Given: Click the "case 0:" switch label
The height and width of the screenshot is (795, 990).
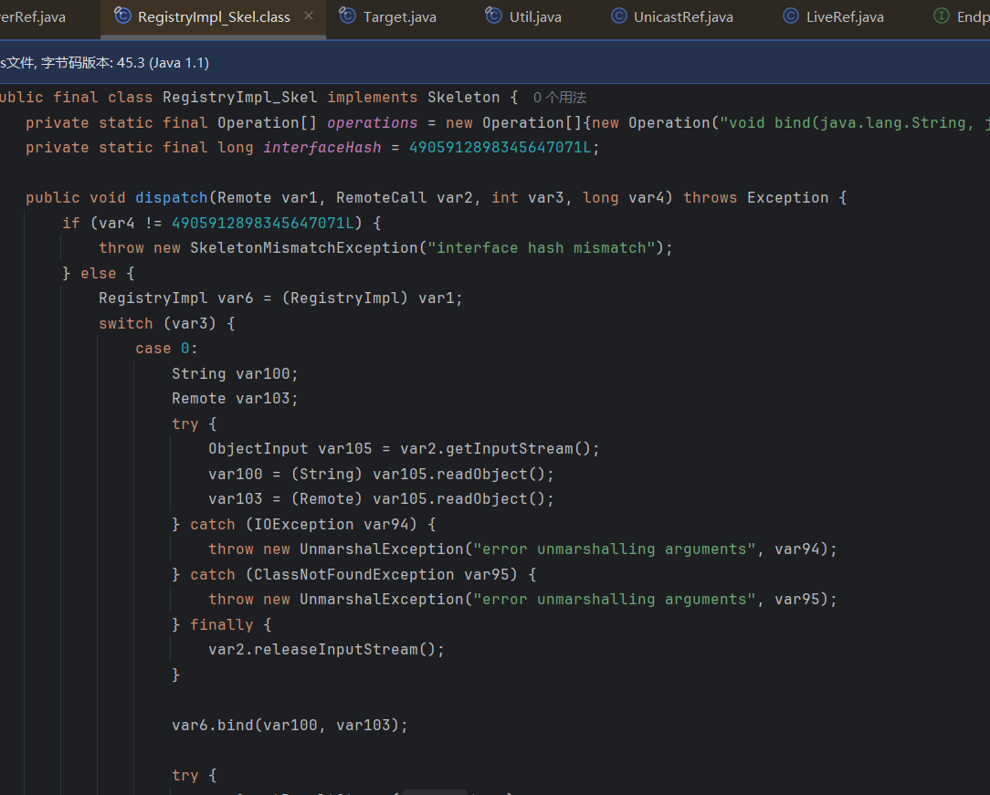Looking at the screenshot, I should pos(166,349).
